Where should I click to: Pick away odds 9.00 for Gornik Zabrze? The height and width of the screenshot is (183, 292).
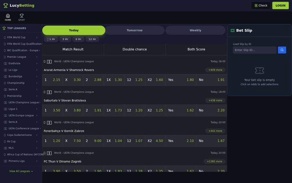(94, 141)
